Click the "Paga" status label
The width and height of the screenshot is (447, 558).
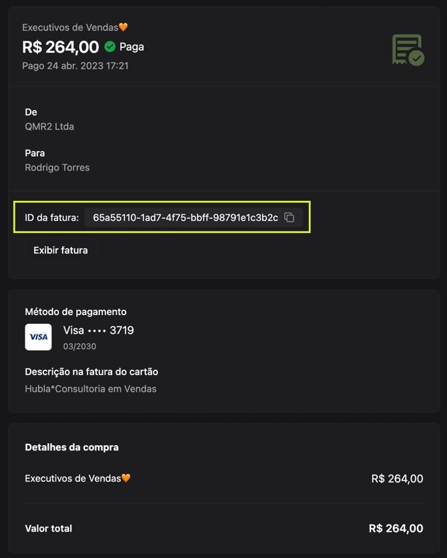131,47
